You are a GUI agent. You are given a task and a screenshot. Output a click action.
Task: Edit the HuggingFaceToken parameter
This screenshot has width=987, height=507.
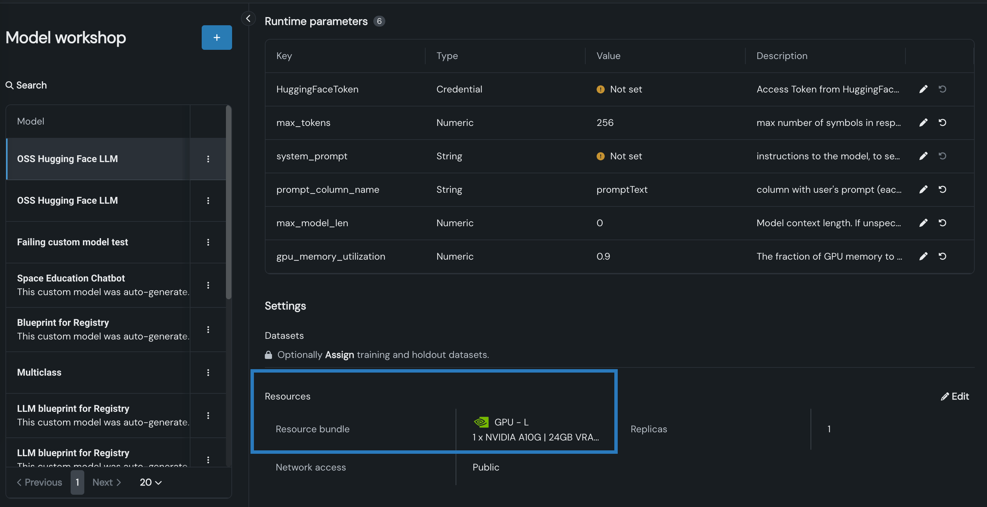(923, 89)
